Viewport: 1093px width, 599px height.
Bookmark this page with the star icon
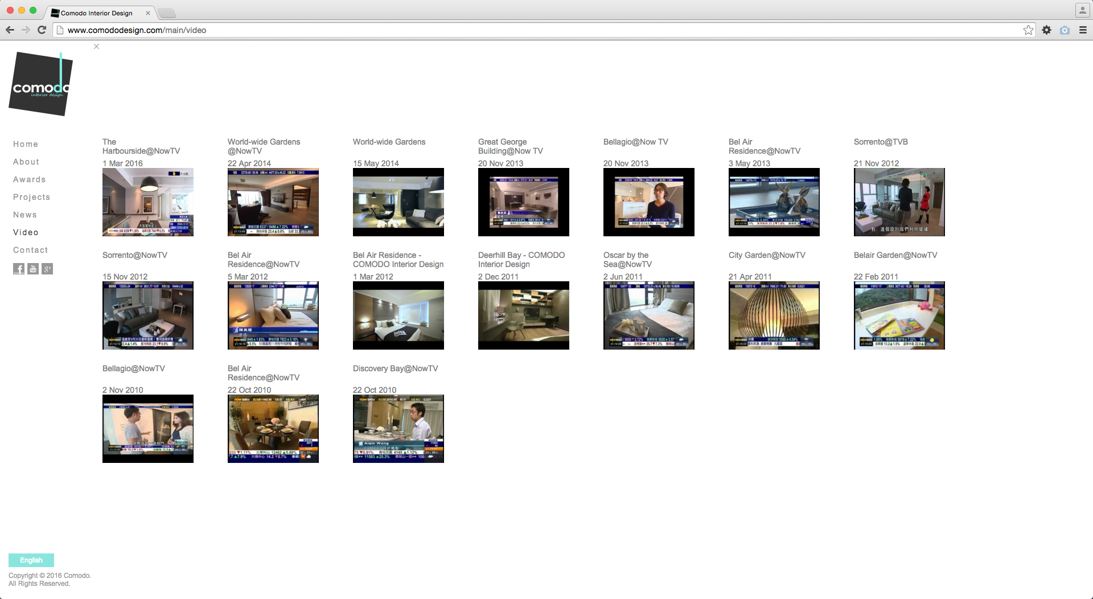click(1028, 30)
